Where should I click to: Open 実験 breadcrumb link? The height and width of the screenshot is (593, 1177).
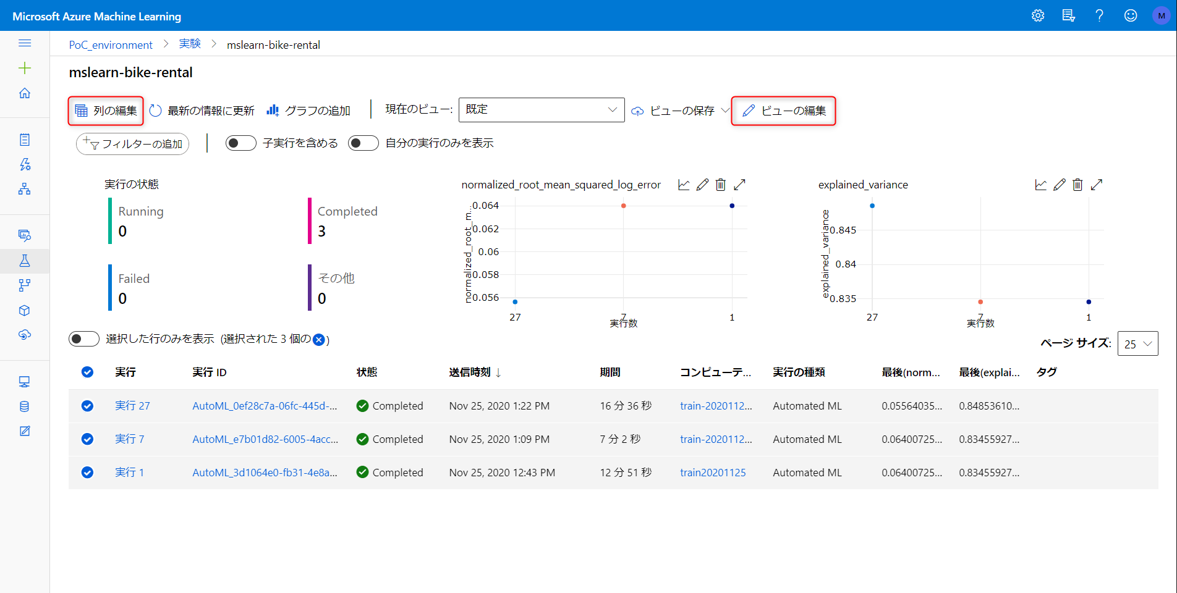point(190,44)
